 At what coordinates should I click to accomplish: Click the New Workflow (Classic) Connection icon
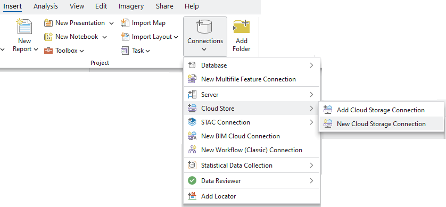192,150
